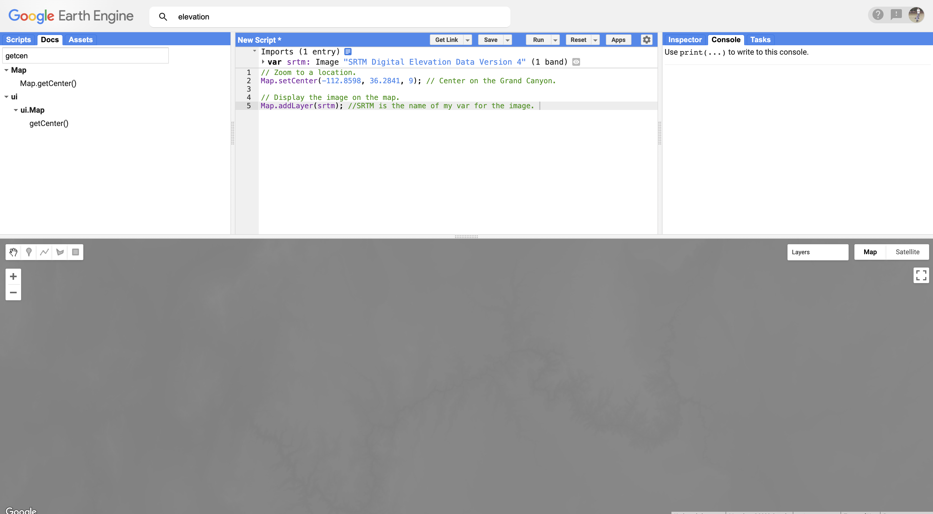Image resolution: width=933 pixels, height=514 pixels.
Task: Click the getcen docs filter field
Action: (x=86, y=56)
